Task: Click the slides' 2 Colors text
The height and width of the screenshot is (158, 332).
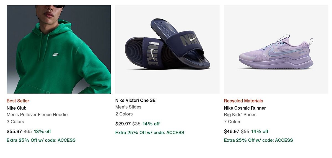Action: click(124, 114)
